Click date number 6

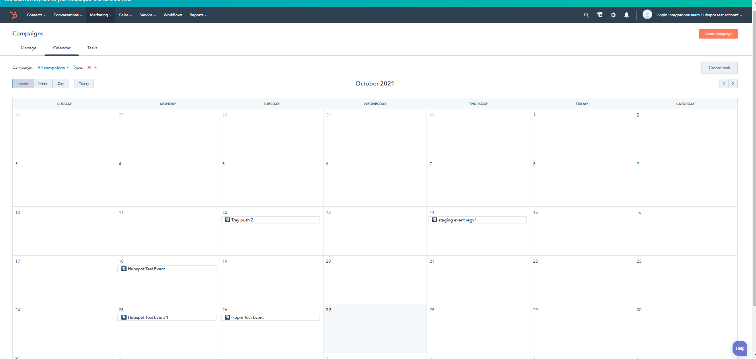pos(327,164)
